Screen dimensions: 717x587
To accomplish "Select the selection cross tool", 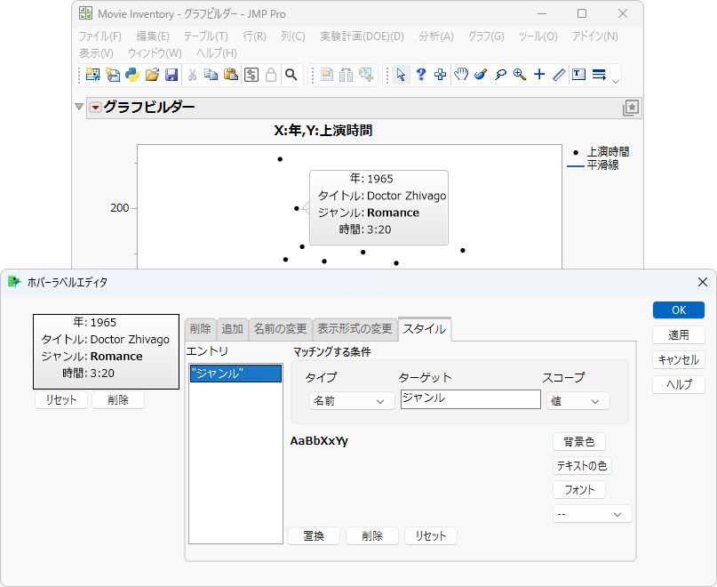I will click(x=441, y=74).
